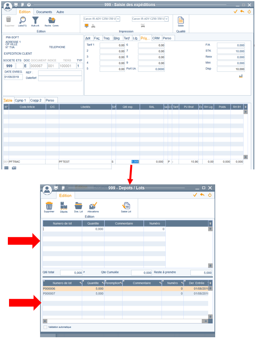Open the Comp 2 tab
Viewport: 256px width, 340px height.
pyautogui.click(x=36, y=100)
